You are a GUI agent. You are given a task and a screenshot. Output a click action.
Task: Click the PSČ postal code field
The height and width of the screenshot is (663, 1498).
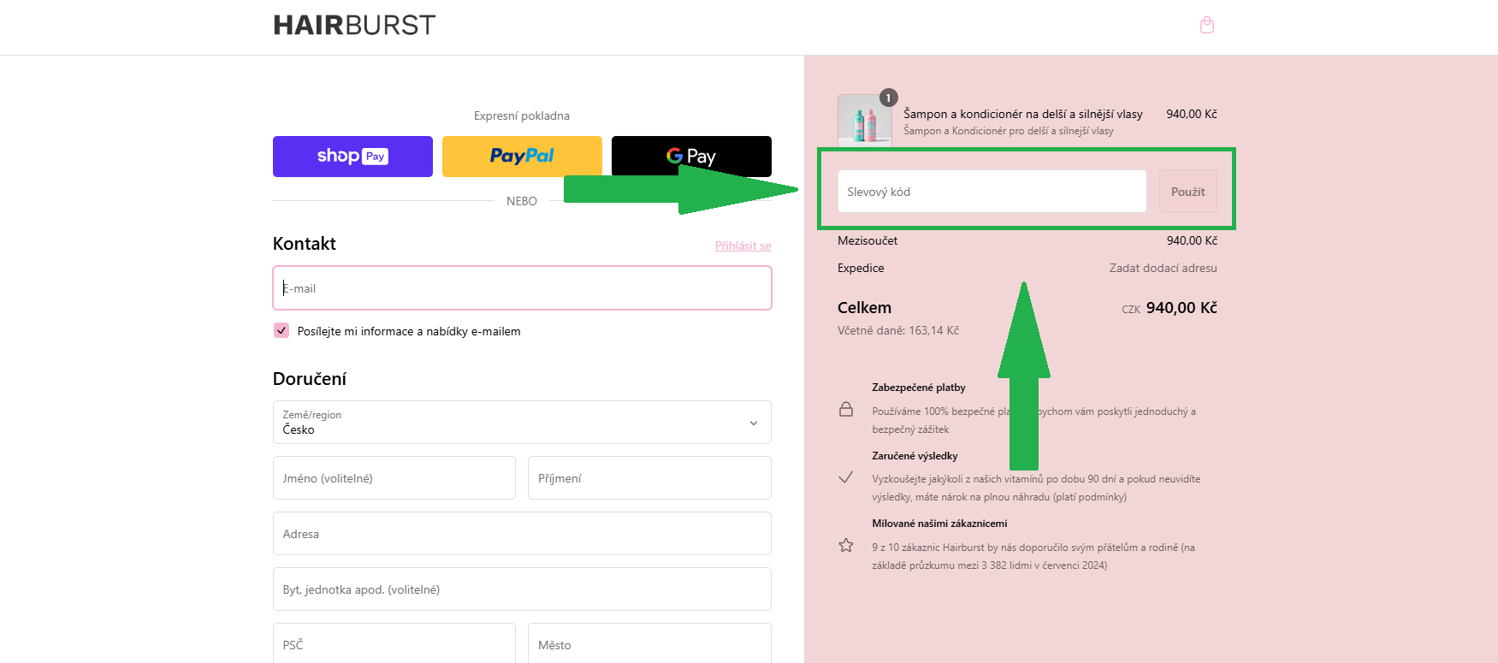(394, 644)
